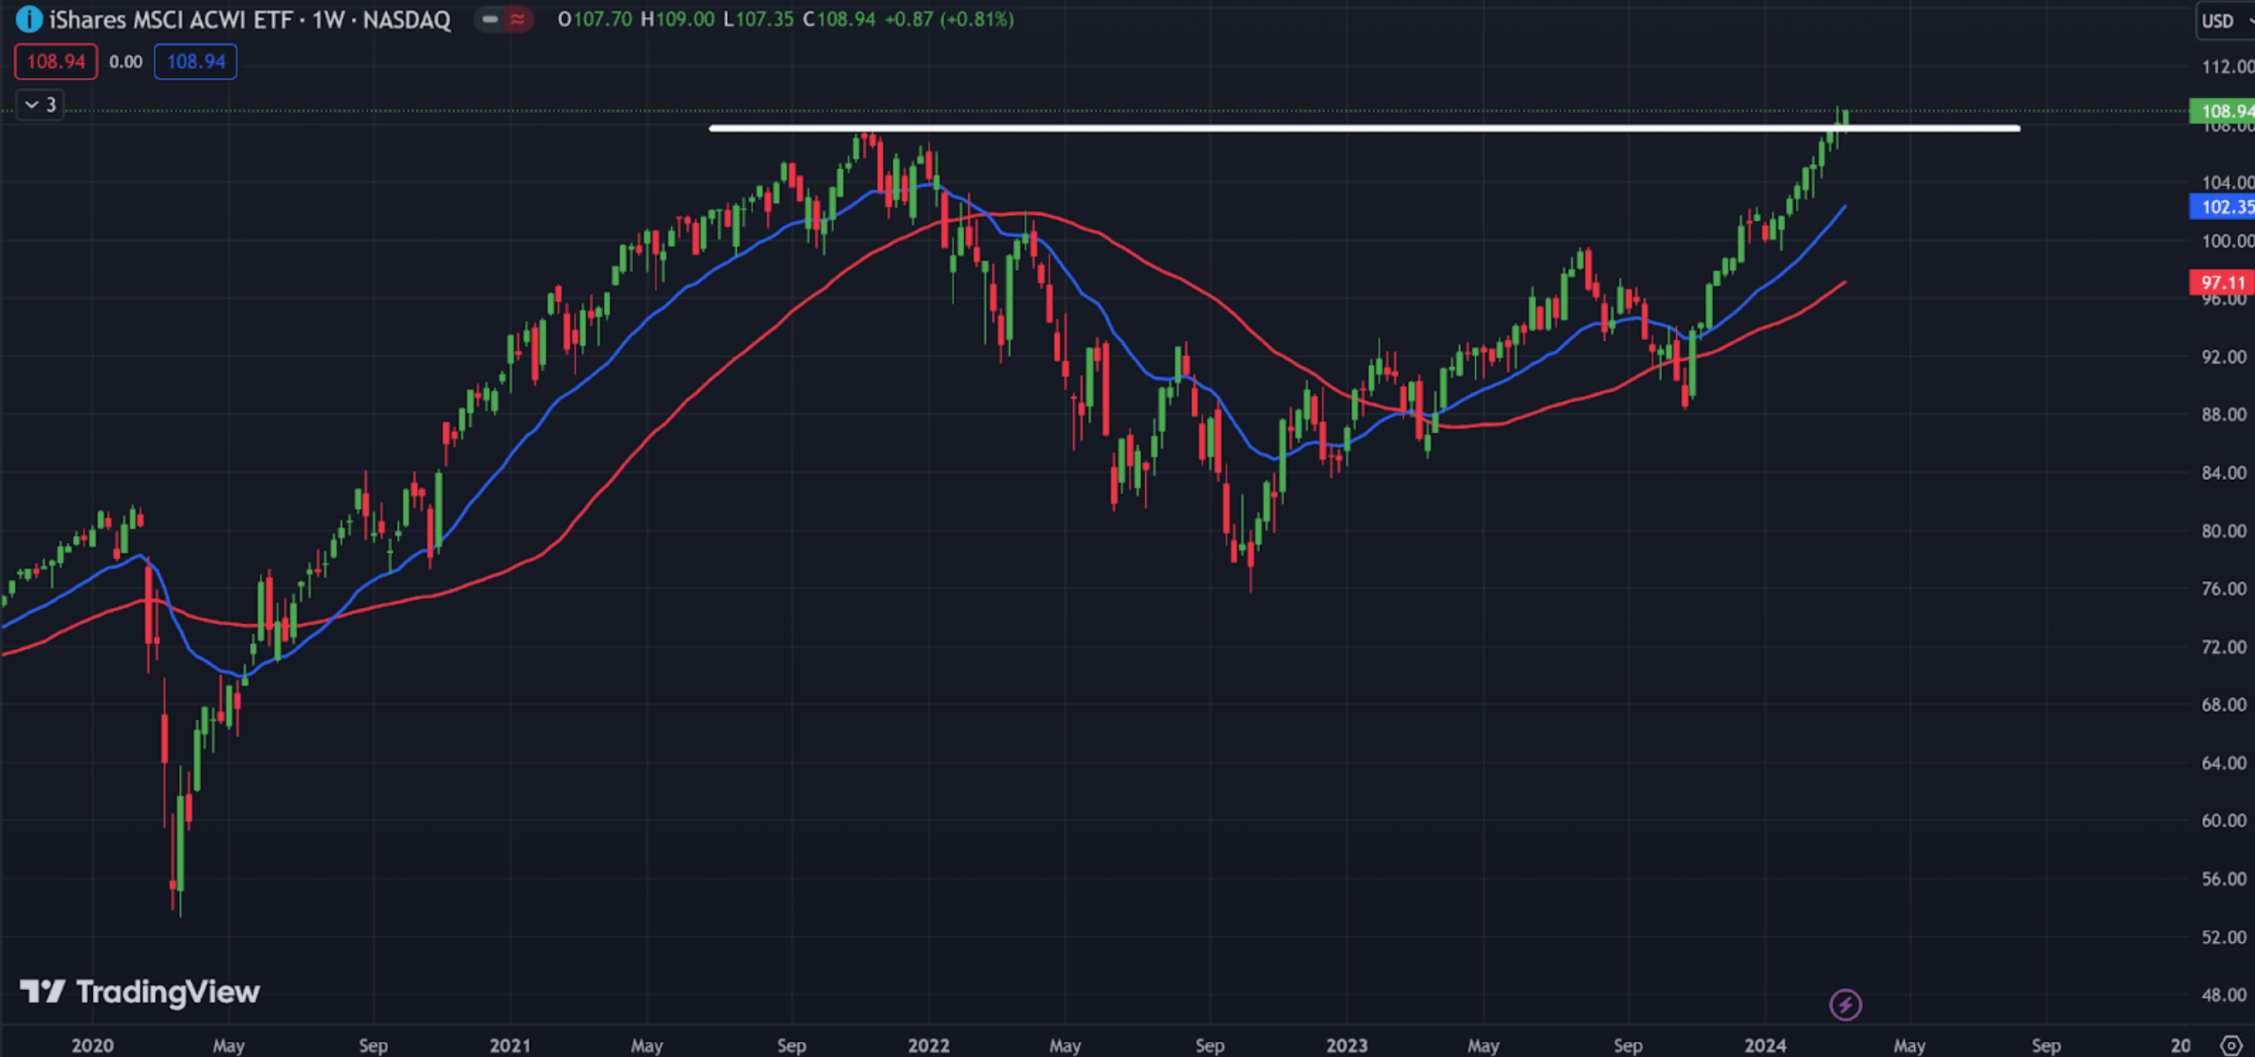Click the 2022 label on time axis
Screen dimensions: 2255x1057
tap(928, 1044)
